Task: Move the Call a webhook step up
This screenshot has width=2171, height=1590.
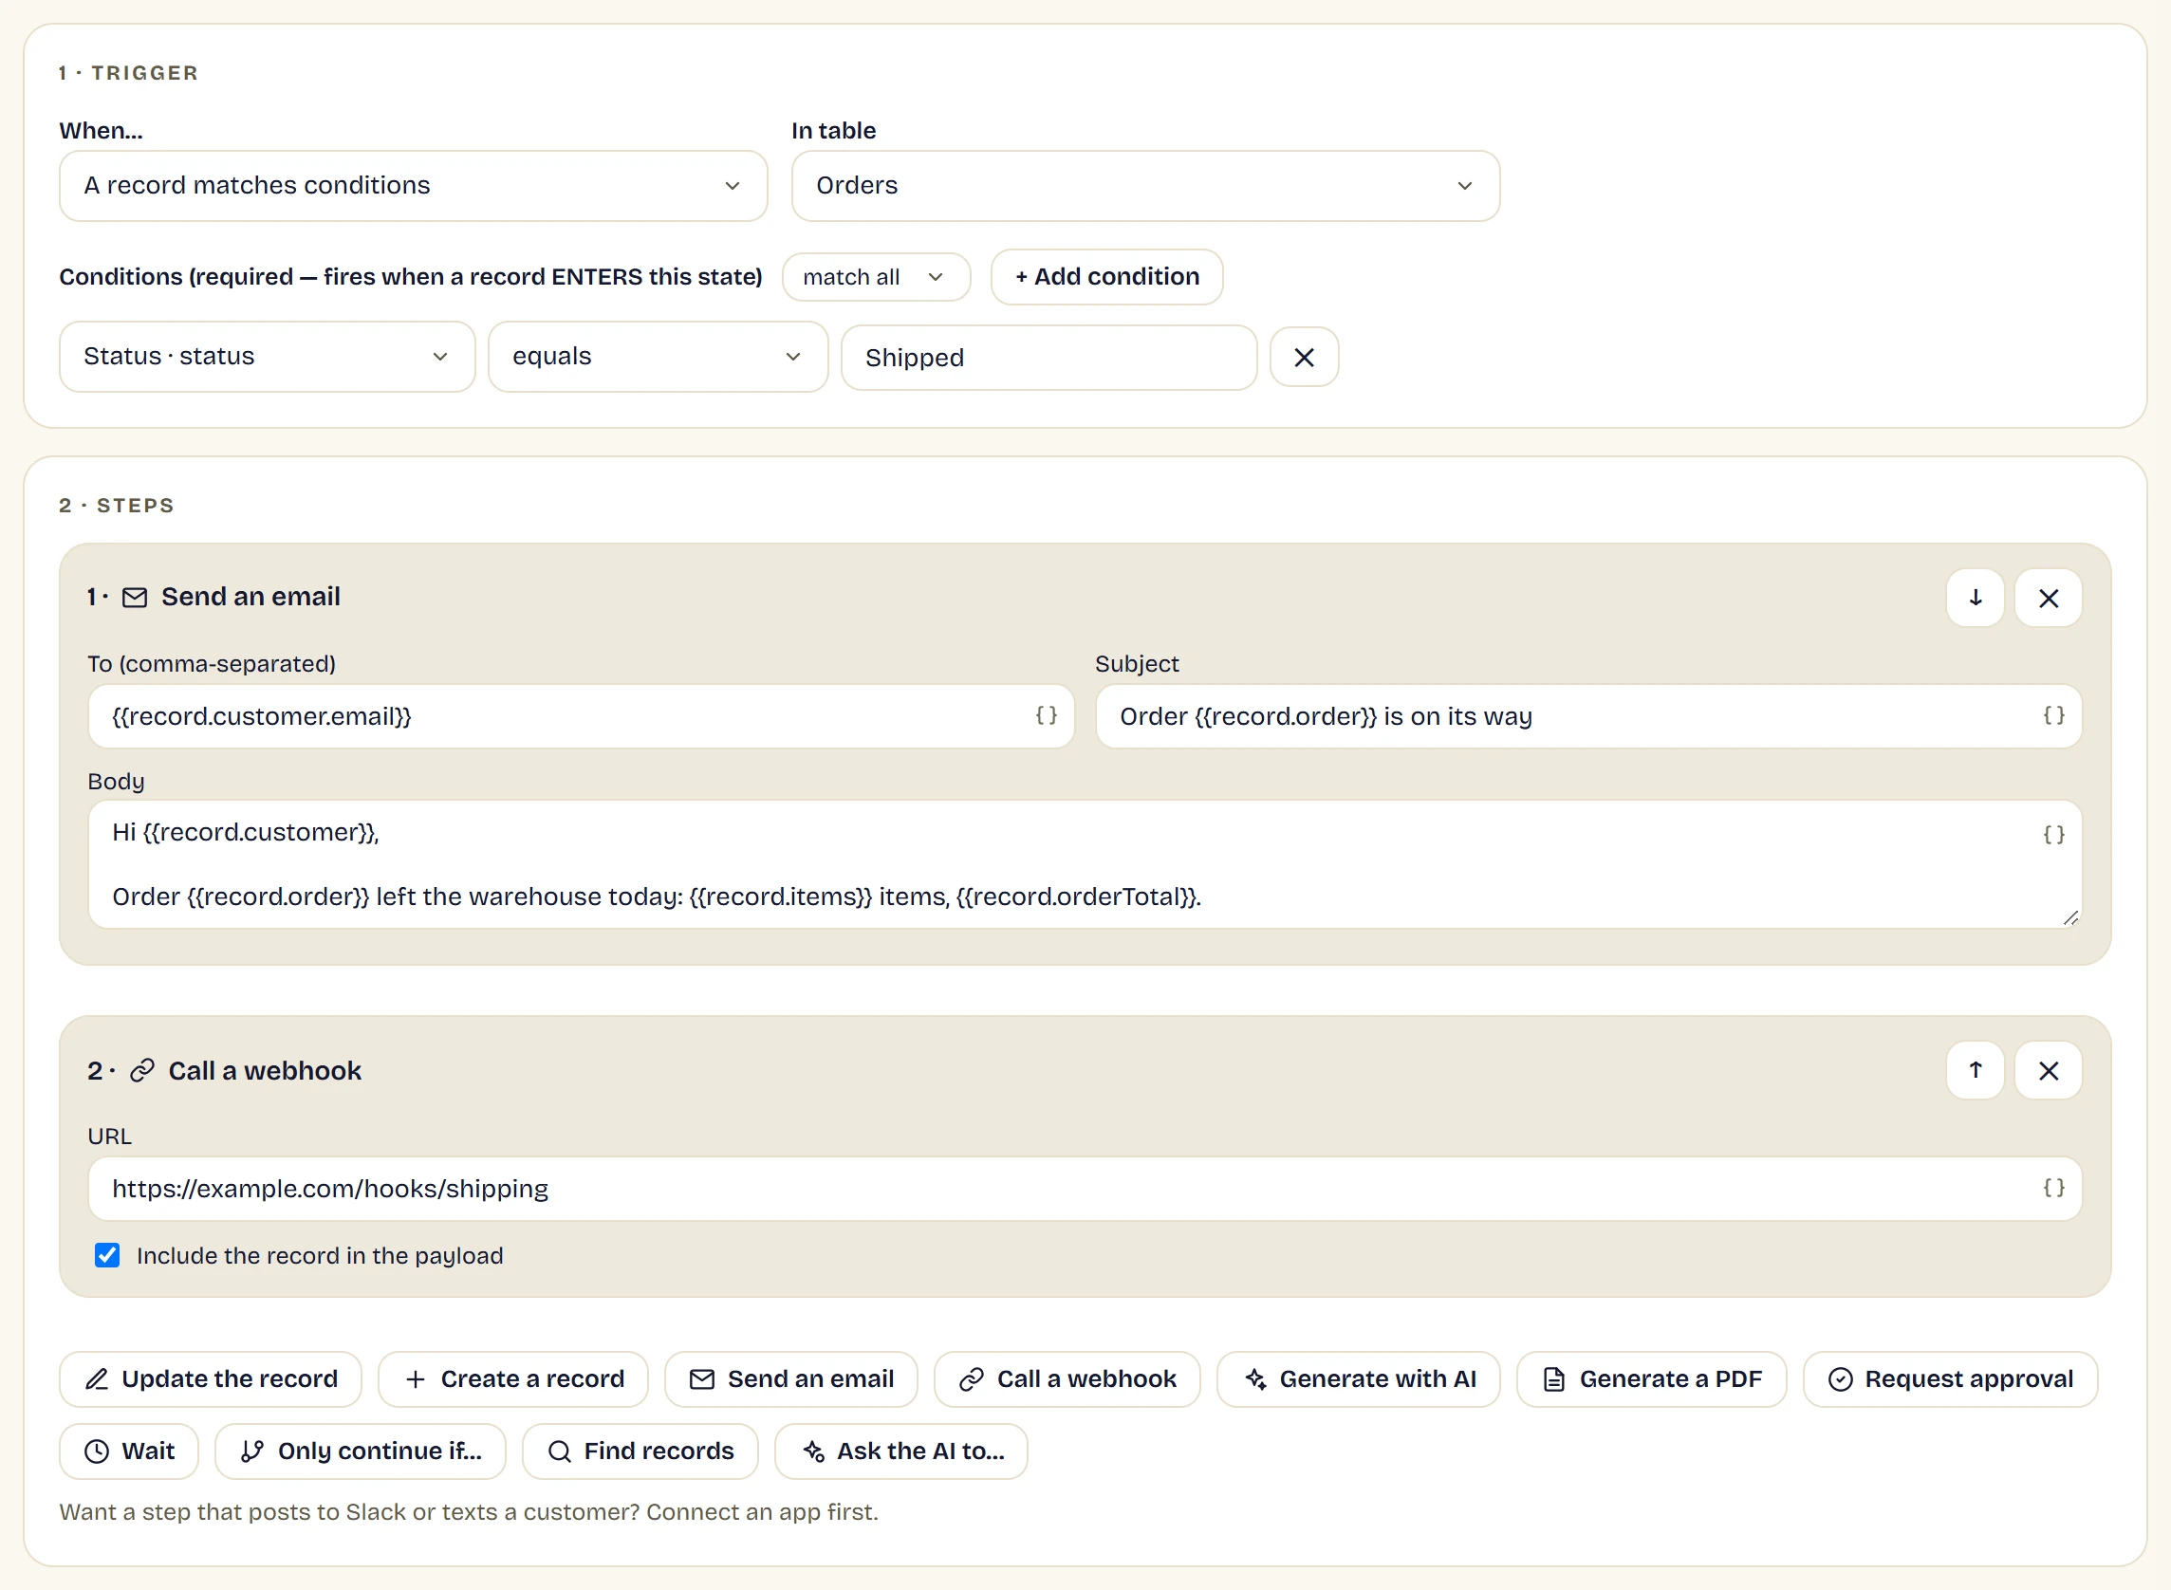Action: click(x=1975, y=1070)
